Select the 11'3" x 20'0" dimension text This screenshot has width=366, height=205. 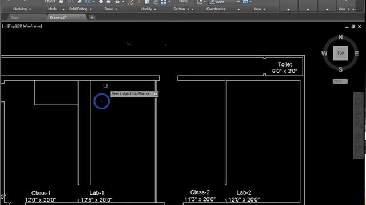click(x=200, y=199)
